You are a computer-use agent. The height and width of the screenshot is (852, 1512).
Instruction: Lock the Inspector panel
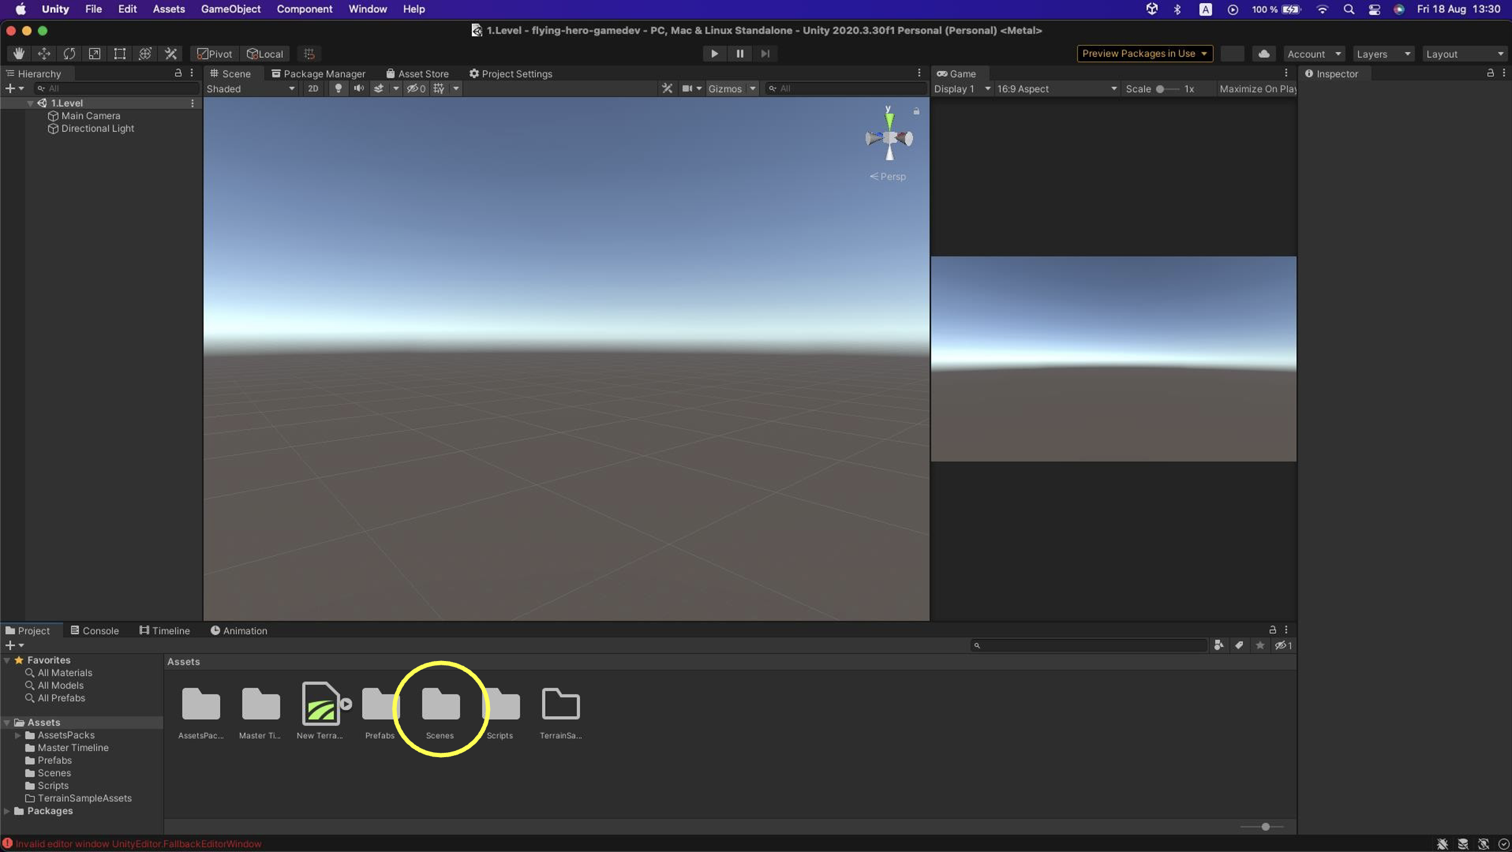click(x=1490, y=73)
